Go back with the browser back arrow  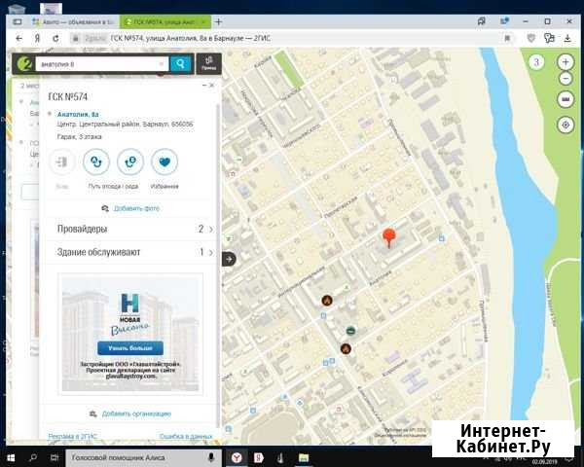(x=19, y=38)
